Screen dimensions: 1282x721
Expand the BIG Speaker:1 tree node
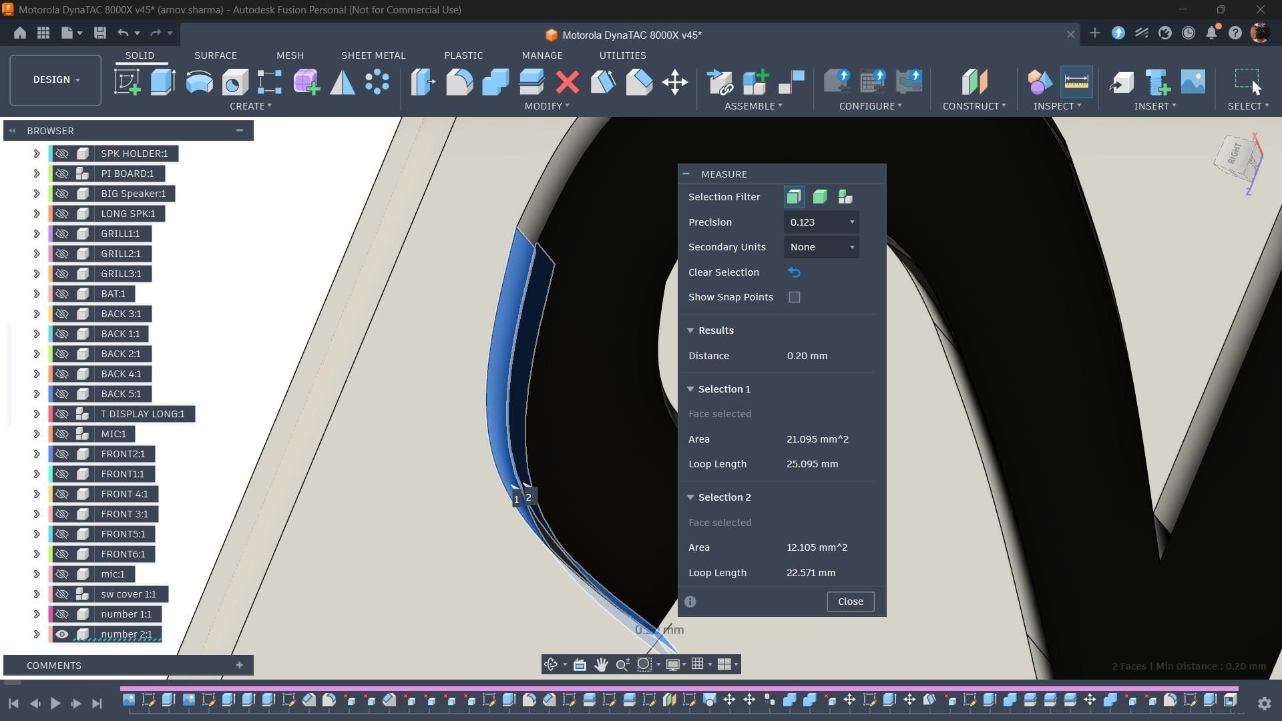(x=37, y=194)
